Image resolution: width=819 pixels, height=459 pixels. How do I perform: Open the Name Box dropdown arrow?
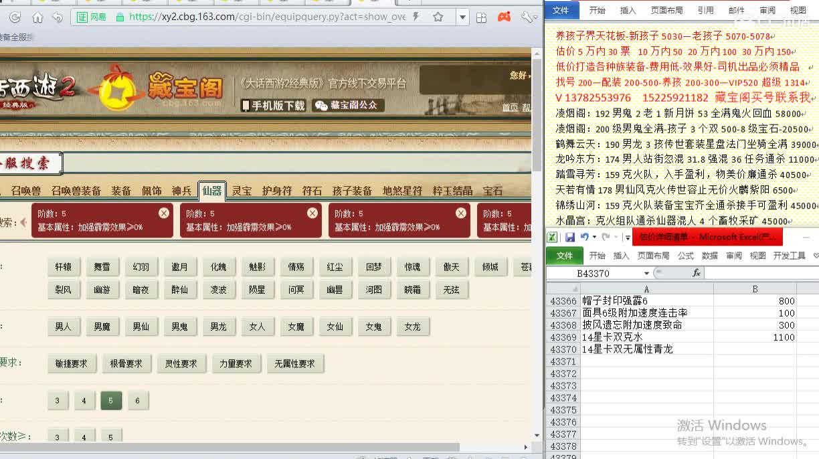(x=646, y=273)
